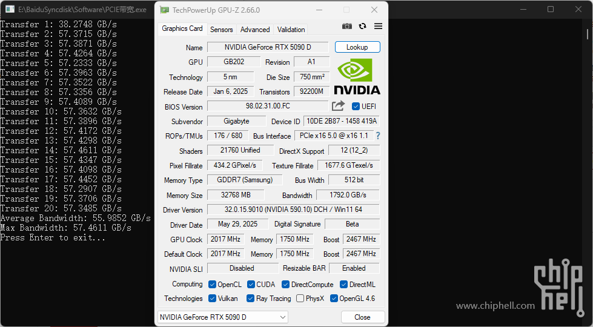Click the Shaders 21760 Unified field
The height and width of the screenshot is (327, 593).
[x=240, y=150]
